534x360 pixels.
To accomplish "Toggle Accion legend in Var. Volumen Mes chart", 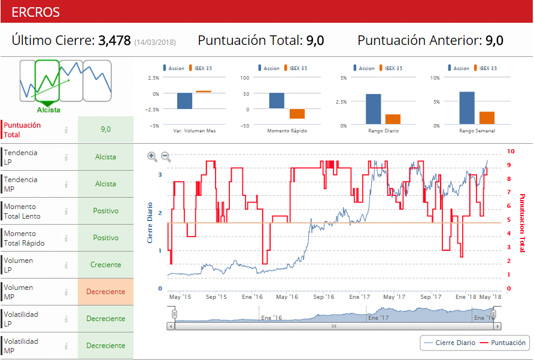I will [x=174, y=68].
